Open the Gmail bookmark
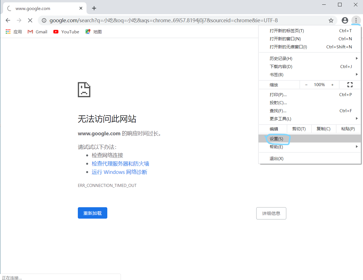Image resolution: width=363 pixels, height=280 pixels. [37, 32]
